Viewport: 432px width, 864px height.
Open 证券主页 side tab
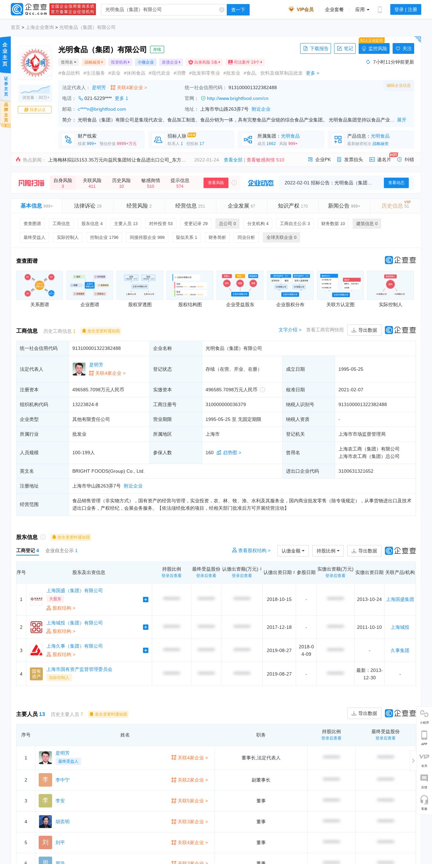click(6, 86)
